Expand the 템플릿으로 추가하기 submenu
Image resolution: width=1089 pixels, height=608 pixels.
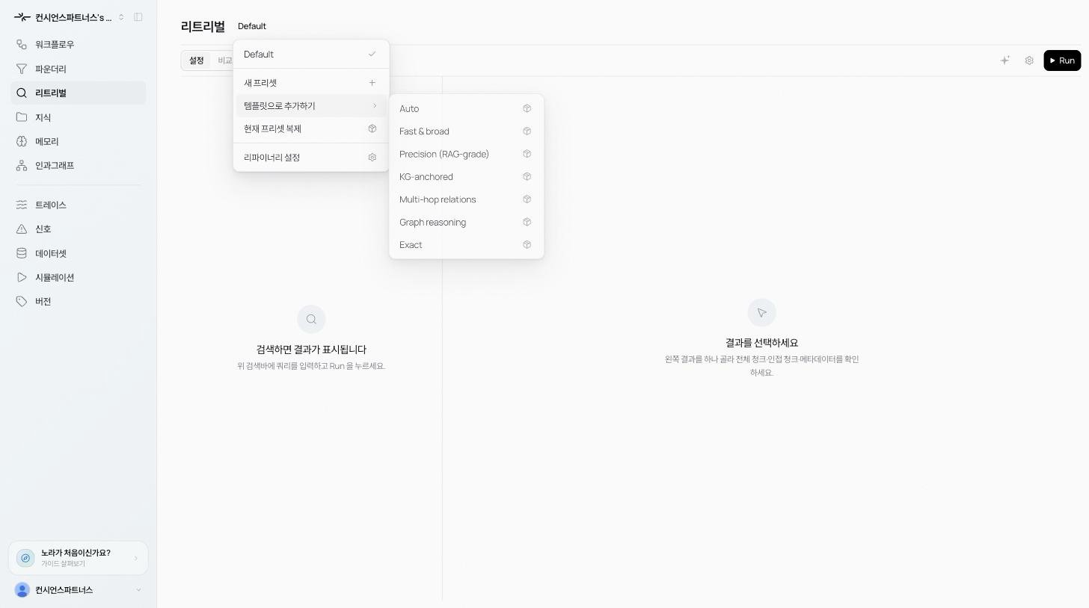pyautogui.click(x=311, y=106)
